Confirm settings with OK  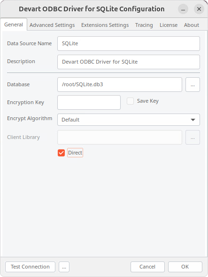(x=185, y=267)
